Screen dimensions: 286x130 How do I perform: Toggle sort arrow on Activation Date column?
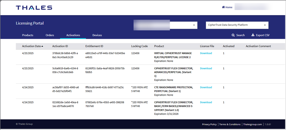pyautogui.click(x=42, y=46)
